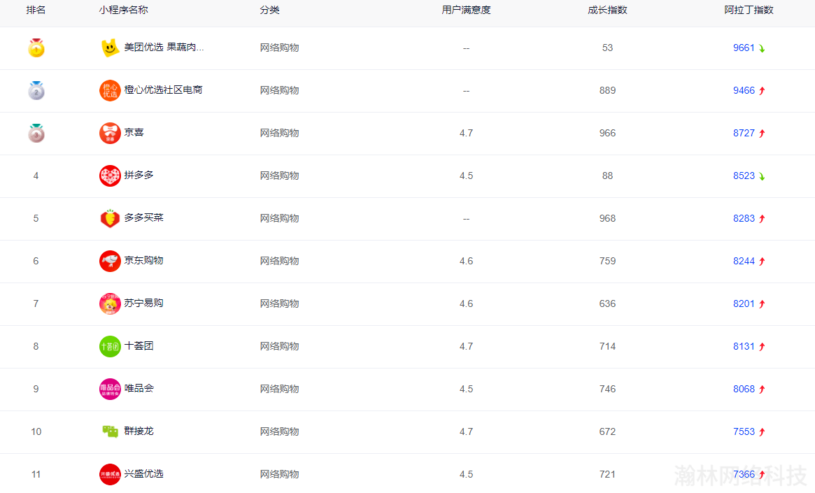This screenshot has width=815, height=493.
Task: Click the 阿拉丁指数 column header
Action: pos(749,10)
